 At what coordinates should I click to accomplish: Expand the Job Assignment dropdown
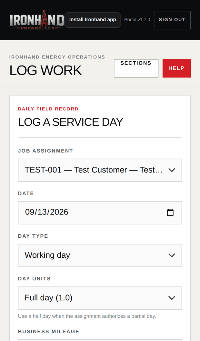[x=100, y=170]
